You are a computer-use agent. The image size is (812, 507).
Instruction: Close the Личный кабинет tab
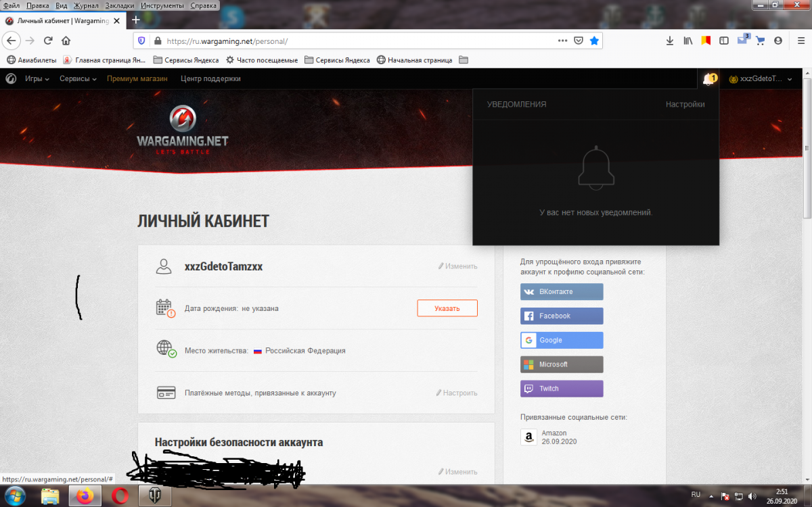pos(116,20)
